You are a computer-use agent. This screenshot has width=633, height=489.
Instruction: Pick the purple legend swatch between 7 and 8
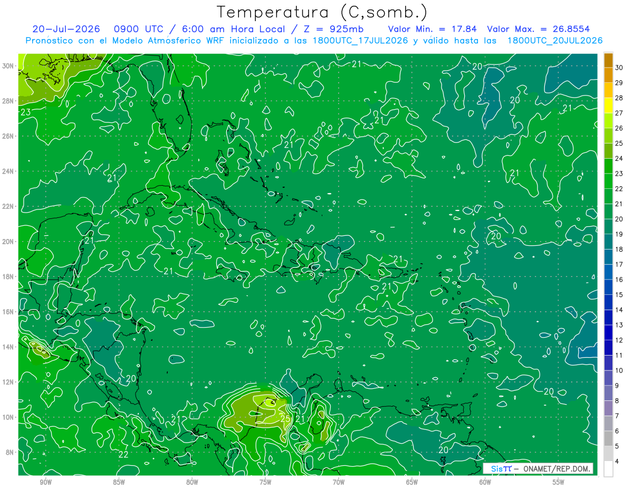[x=608, y=408]
